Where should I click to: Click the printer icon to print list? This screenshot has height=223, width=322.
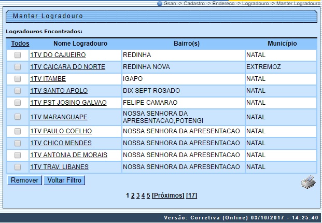coord(308,182)
